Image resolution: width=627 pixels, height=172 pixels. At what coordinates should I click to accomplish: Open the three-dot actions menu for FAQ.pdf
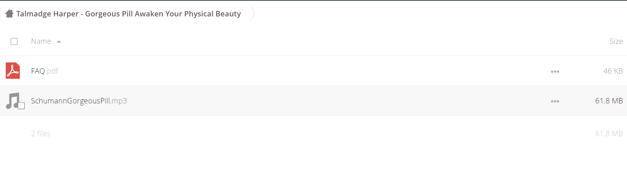[x=555, y=72]
